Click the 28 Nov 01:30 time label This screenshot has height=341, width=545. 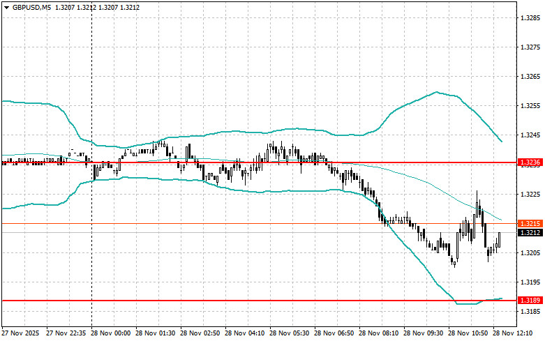click(x=156, y=333)
